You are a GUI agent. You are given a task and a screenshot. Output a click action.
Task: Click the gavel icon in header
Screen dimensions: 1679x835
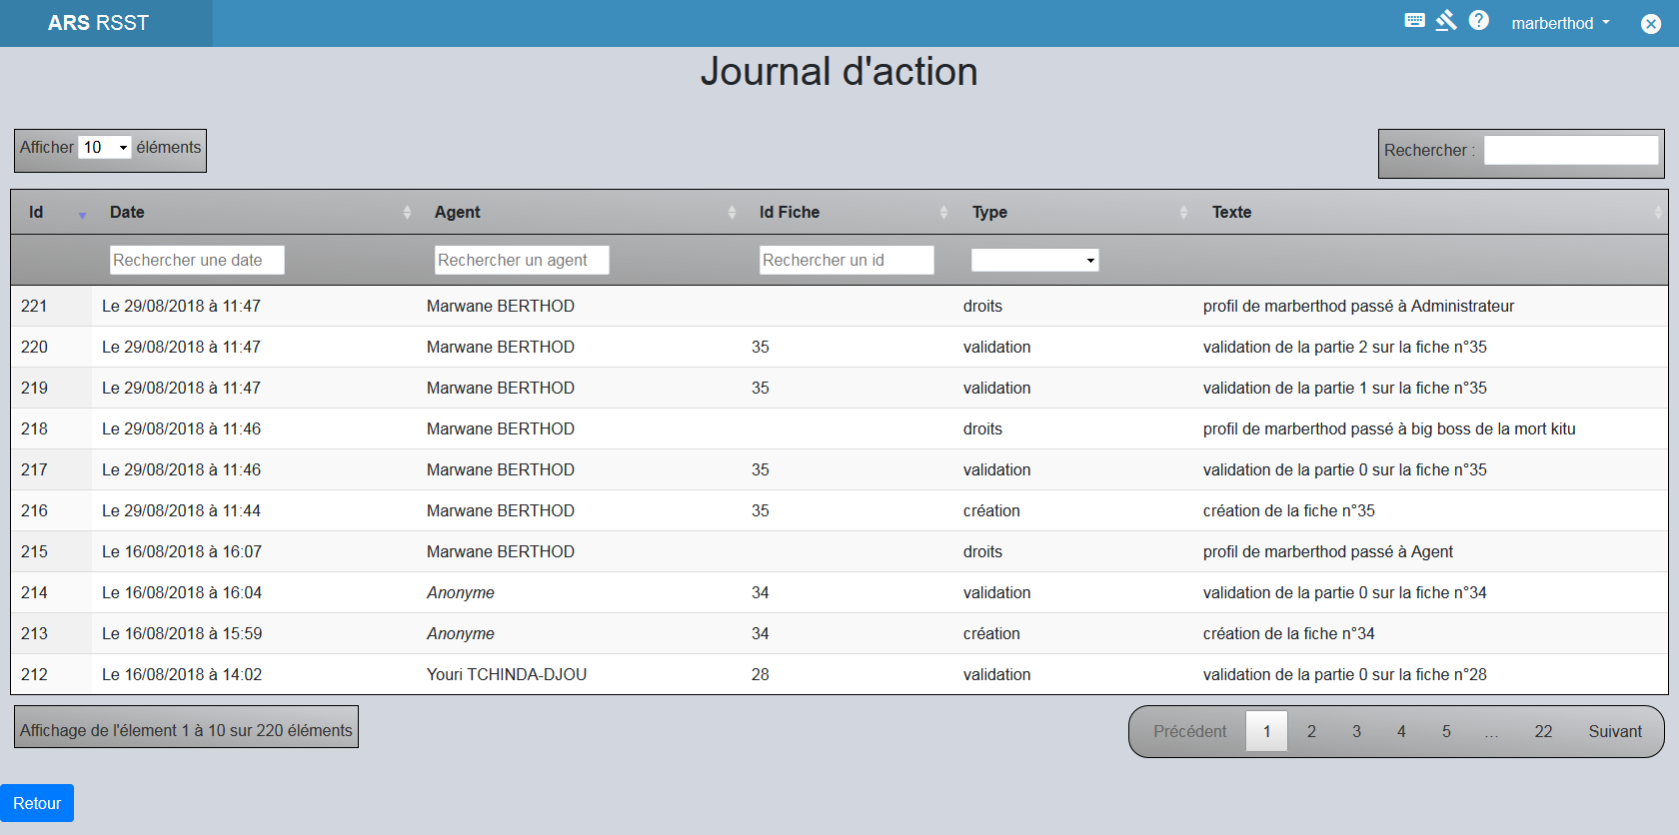click(x=1446, y=20)
